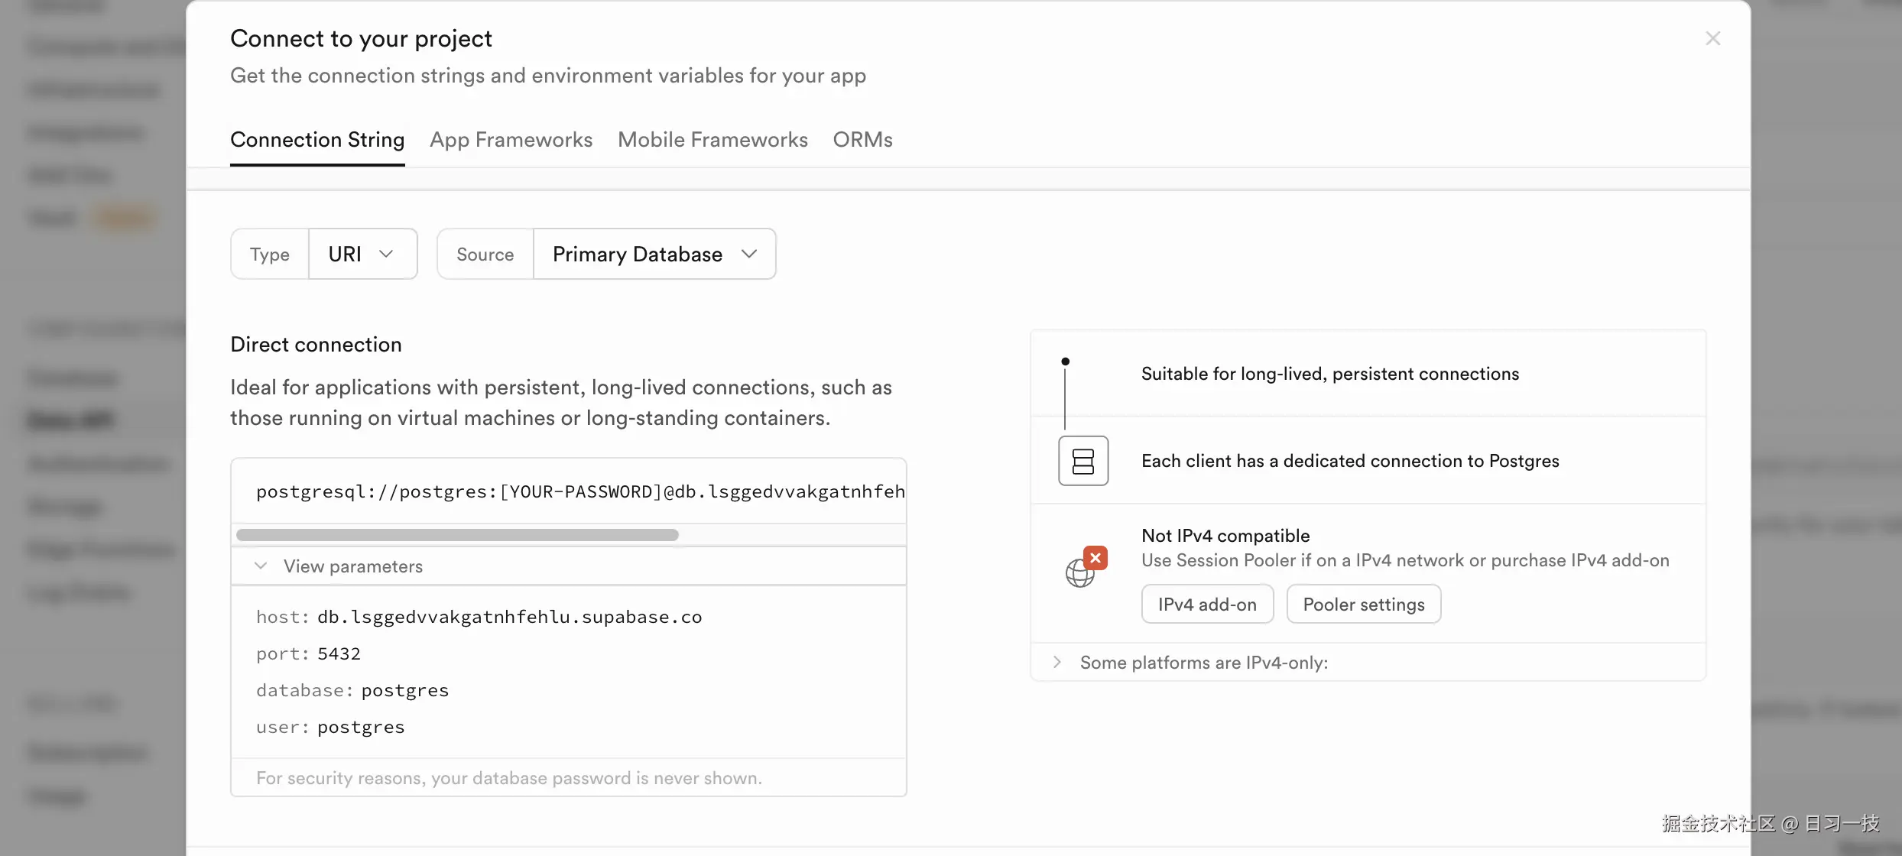This screenshot has width=1902, height=856.
Task: Click the dedicated connection database icon
Action: click(1082, 461)
